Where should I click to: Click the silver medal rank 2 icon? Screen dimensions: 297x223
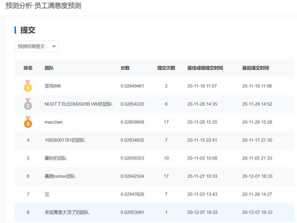(28, 104)
